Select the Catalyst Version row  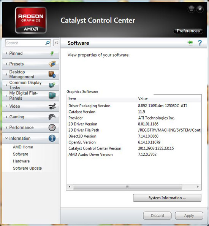pyautogui.click(x=134, y=112)
